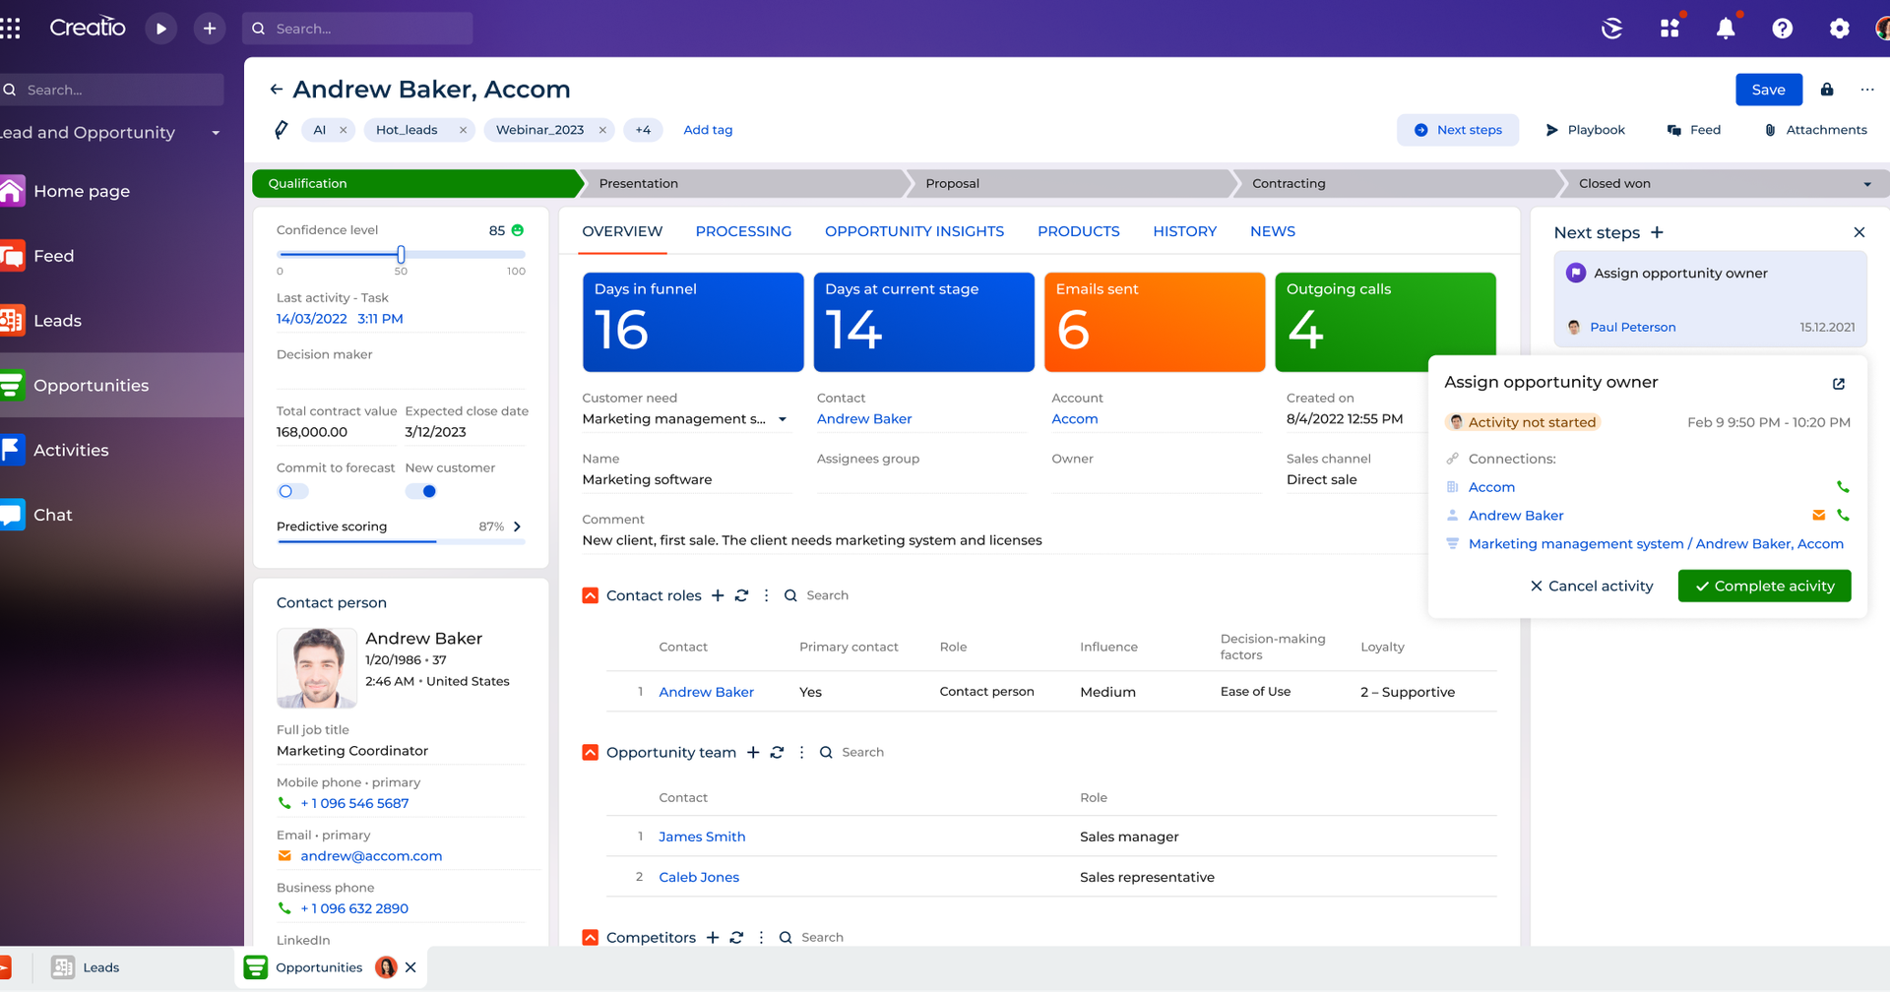Open the NEWS tab

tap(1273, 231)
